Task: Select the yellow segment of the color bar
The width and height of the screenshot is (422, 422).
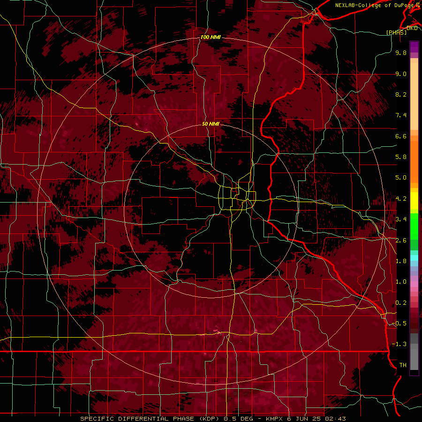Action: point(414,201)
